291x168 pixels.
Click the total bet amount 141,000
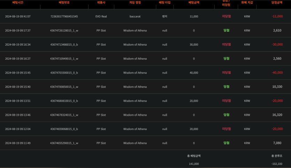coord(194,163)
